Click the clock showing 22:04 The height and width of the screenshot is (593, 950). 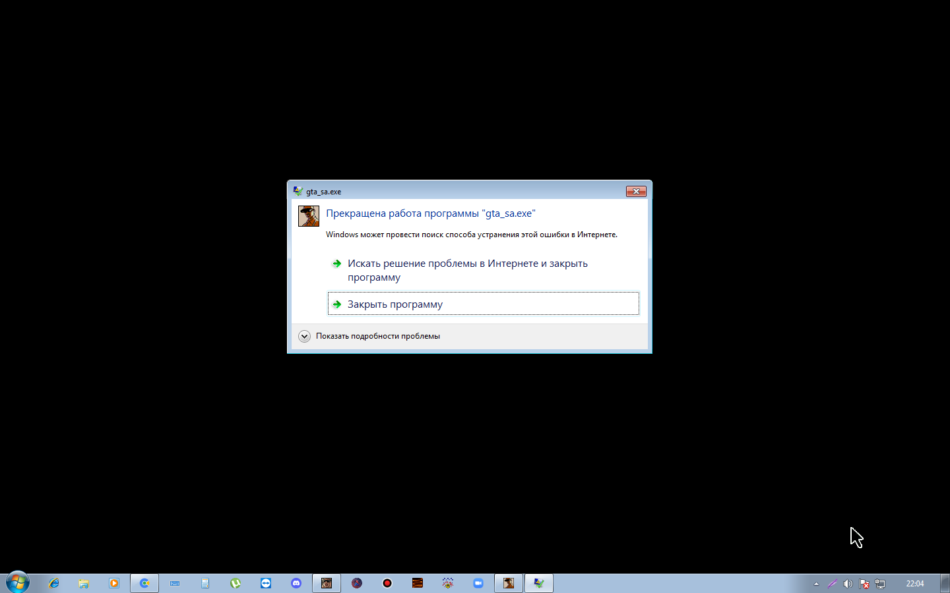point(915,584)
